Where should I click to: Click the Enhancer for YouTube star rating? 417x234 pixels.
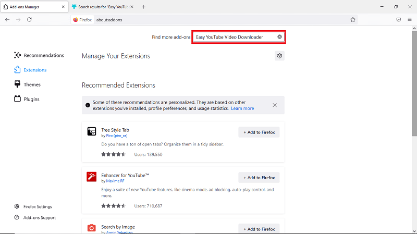113,206
